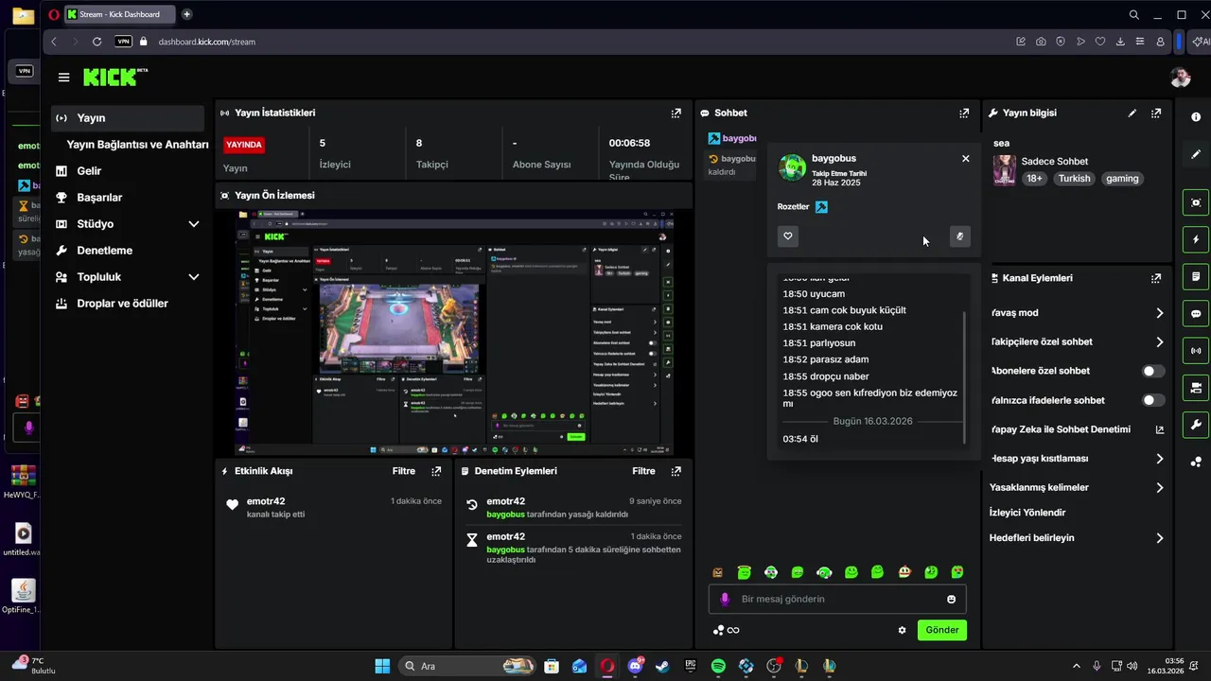1211x681 pixels.
Task: Click the purple microphone icon in message box
Action: pos(725,599)
